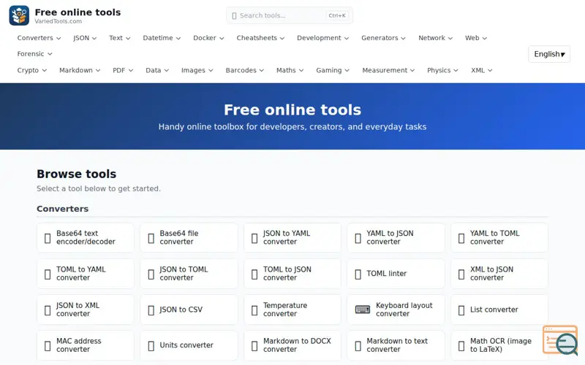This screenshot has height=365, width=585.
Task: Click the Free online tools site title
Action: click(x=78, y=12)
